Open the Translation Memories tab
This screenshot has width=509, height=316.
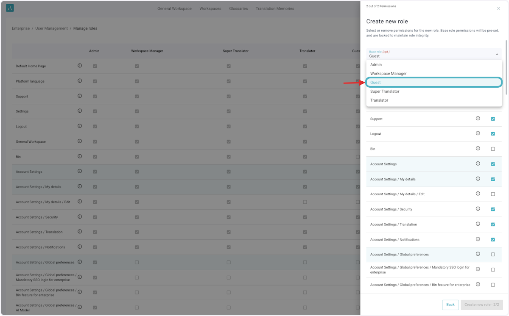(274, 8)
